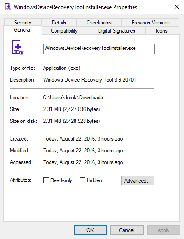Click the size value '2.31 MB (2,427,096 bytes)'
Screen dimensions: 184x239
71,109
